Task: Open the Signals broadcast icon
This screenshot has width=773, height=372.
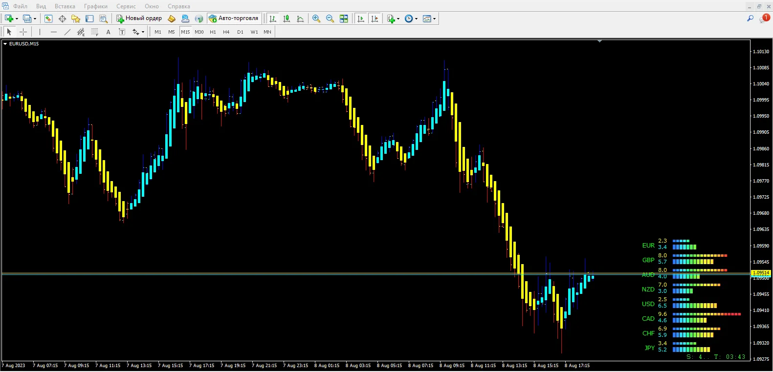Action: [x=199, y=19]
